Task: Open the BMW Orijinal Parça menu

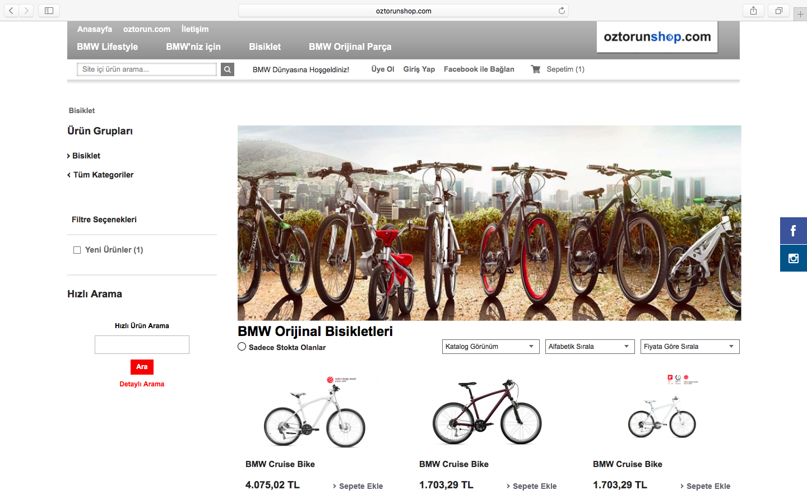Action: point(350,47)
